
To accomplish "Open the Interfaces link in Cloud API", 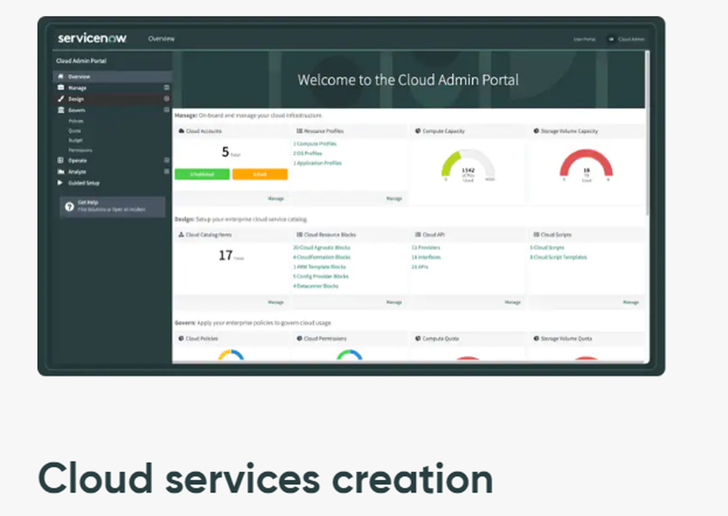I will coord(426,257).
